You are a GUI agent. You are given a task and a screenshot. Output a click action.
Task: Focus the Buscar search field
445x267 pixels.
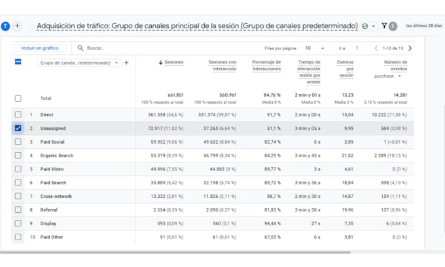96,48
